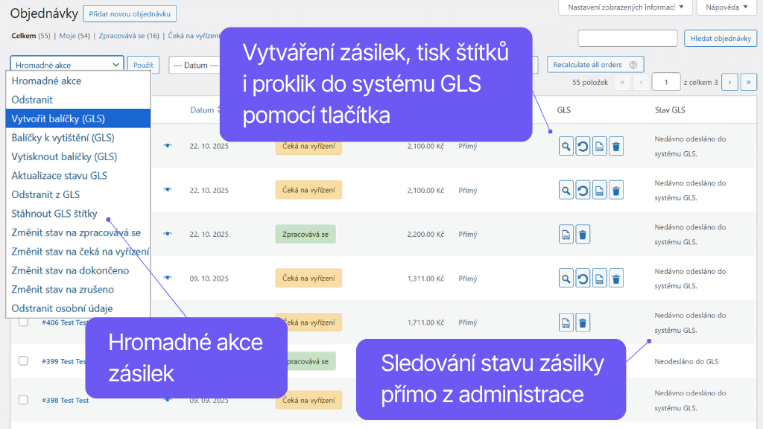Open the PDF label icon on the Zpracovává se row

[568, 234]
